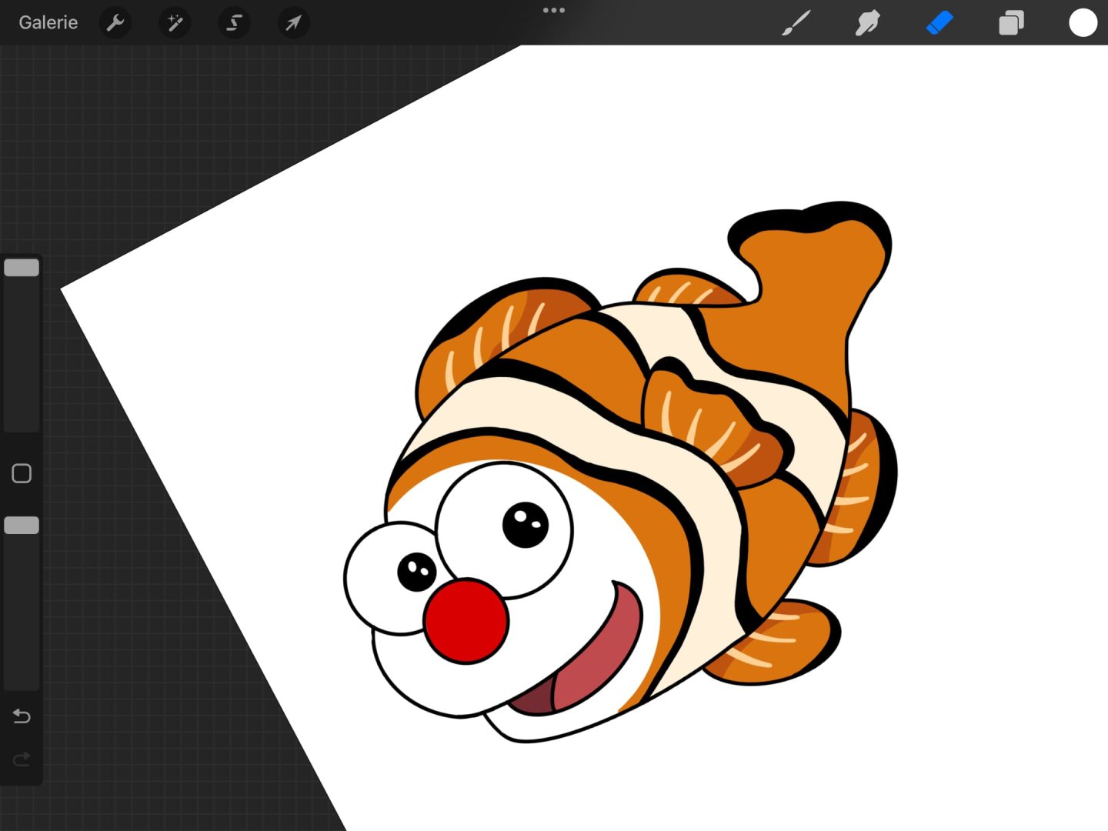
Task: Select the Eraser tool
Action: click(939, 23)
